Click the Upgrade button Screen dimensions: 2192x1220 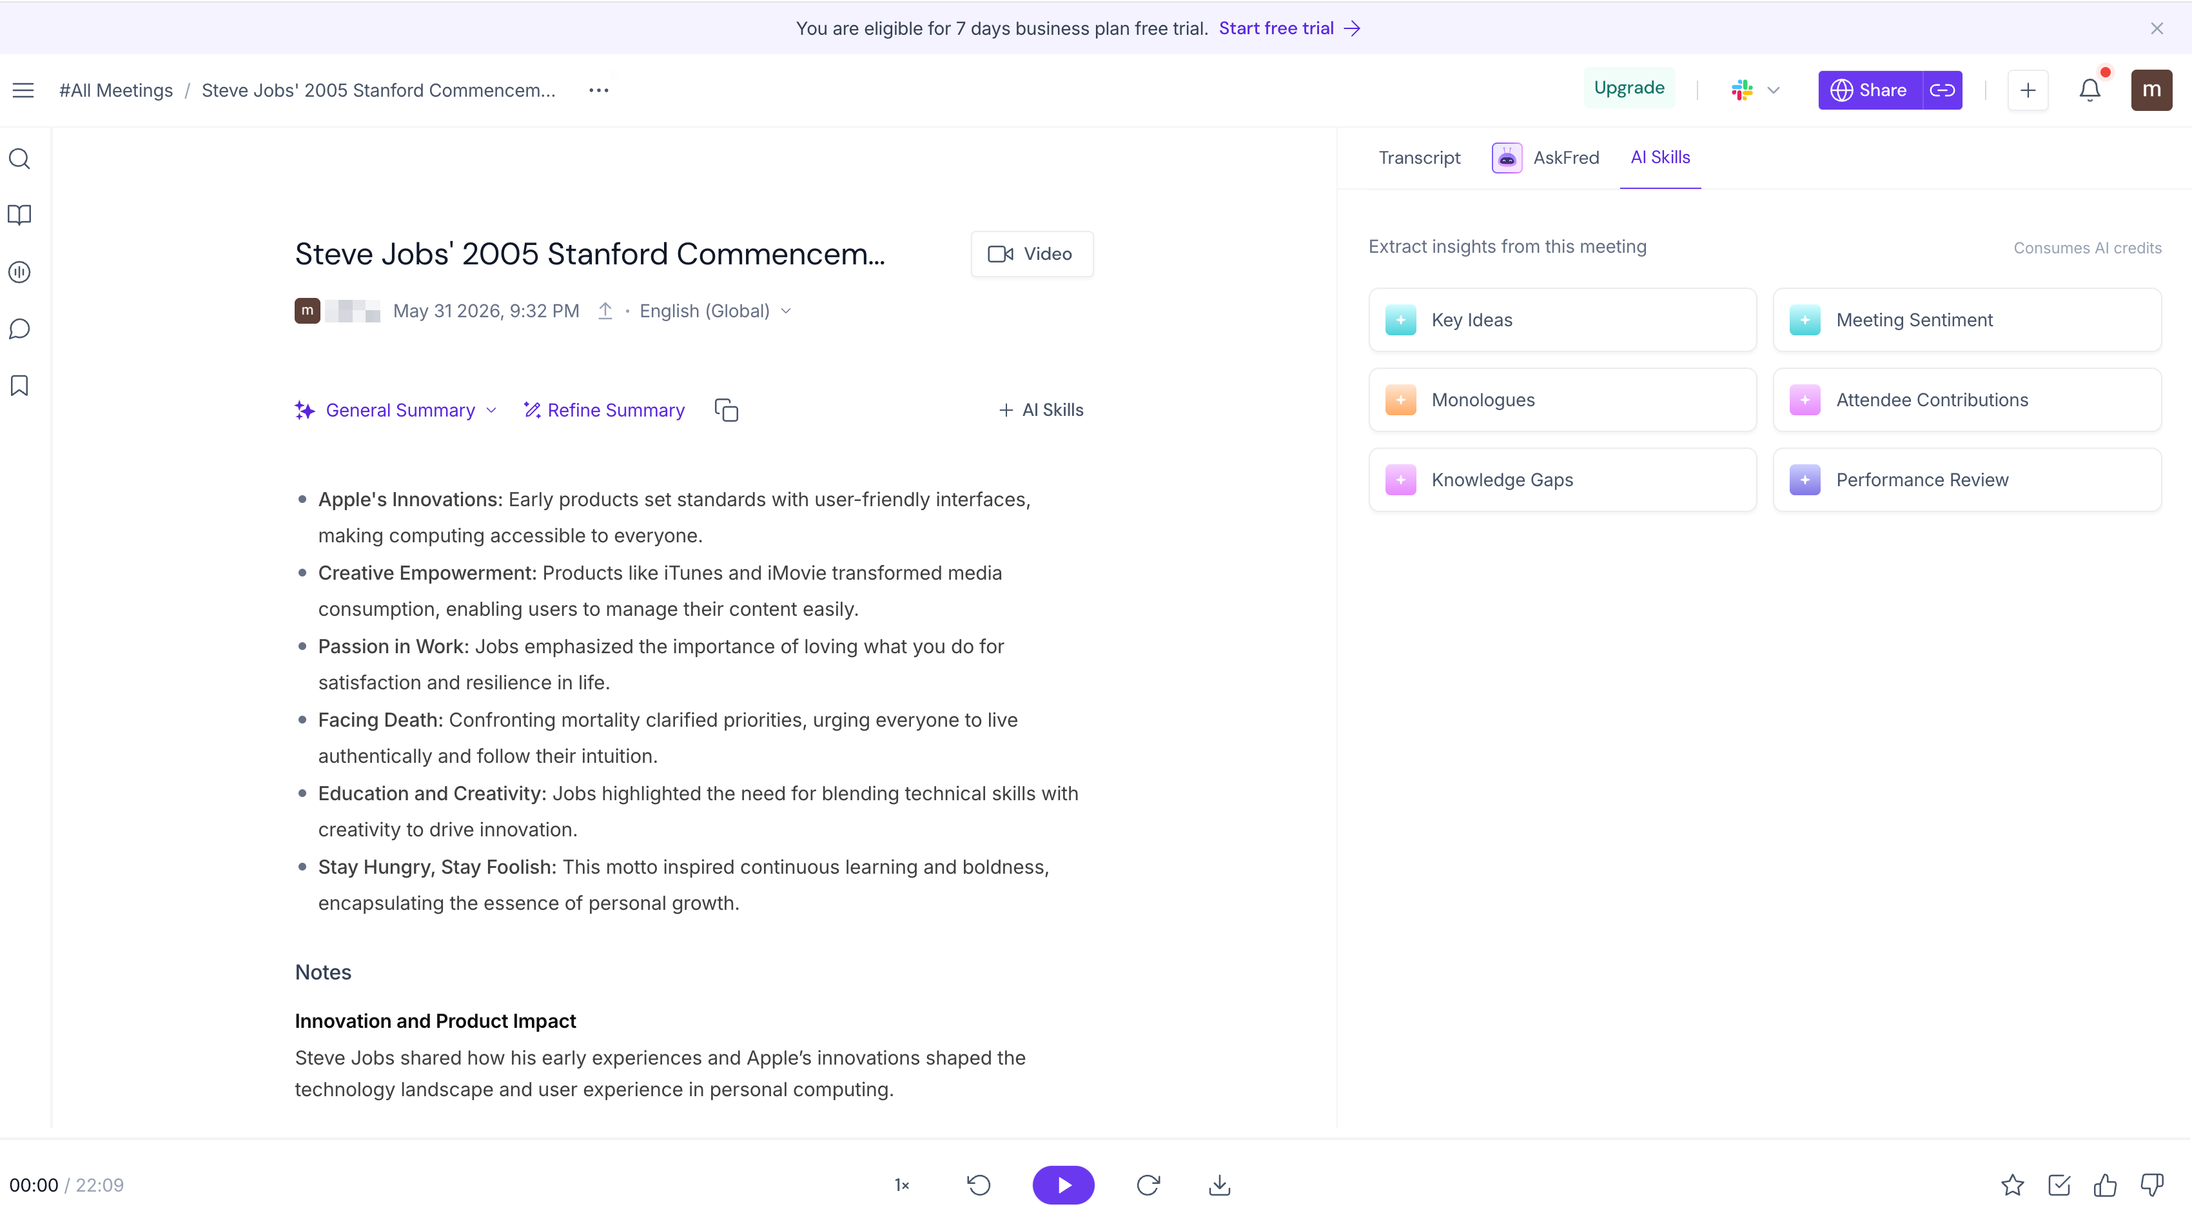[x=1629, y=88]
